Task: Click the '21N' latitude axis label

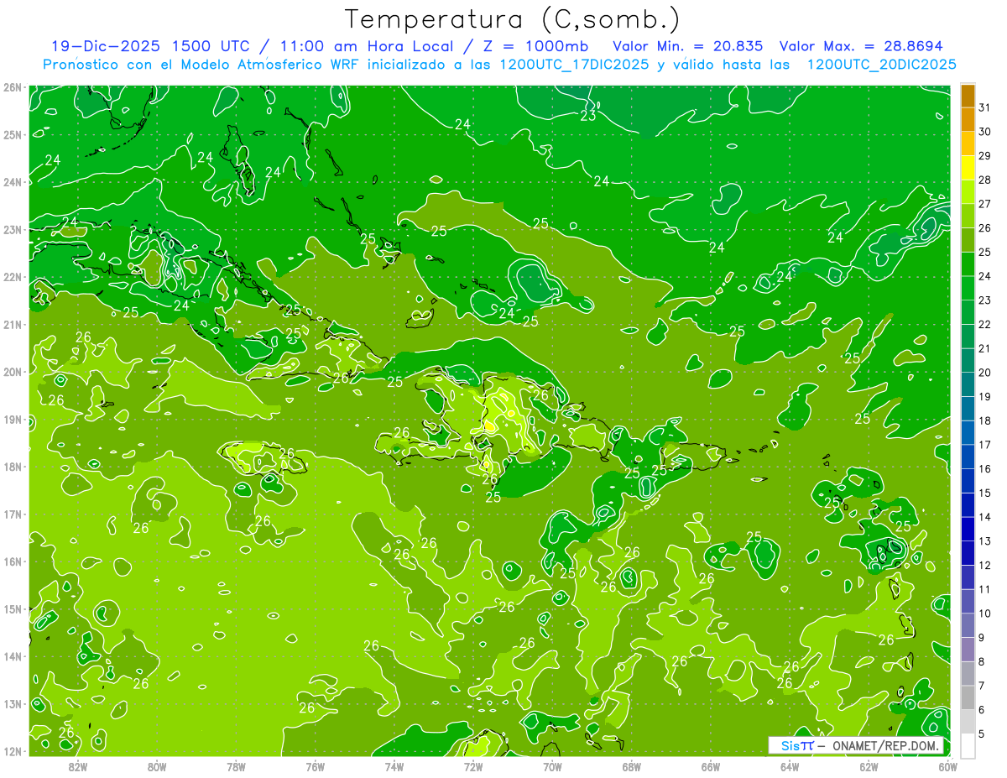Action: pyautogui.click(x=13, y=325)
